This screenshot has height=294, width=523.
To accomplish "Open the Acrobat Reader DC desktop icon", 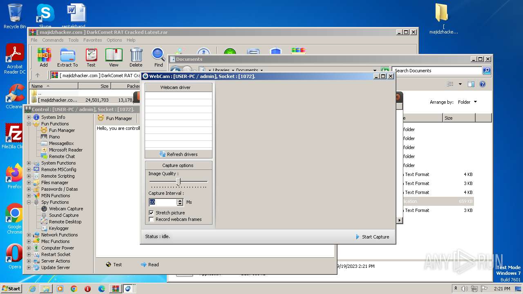I will click(15, 59).
